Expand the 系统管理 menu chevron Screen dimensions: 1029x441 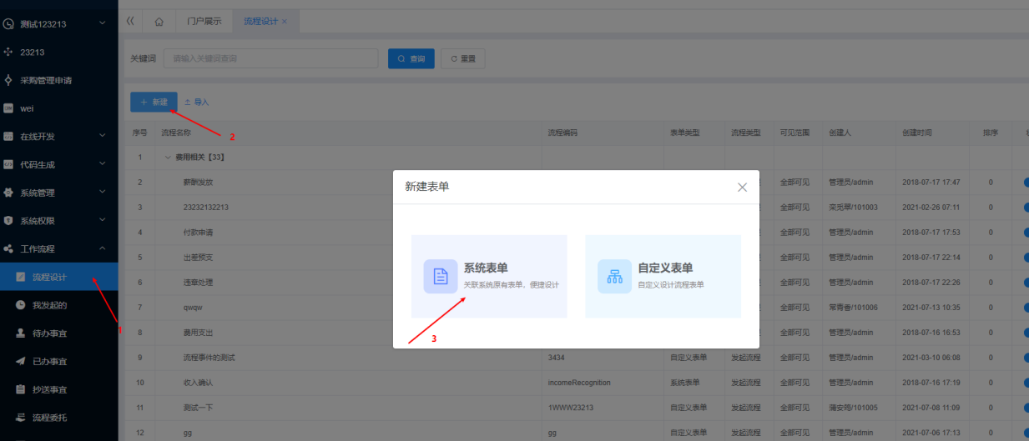coord(102,192)
